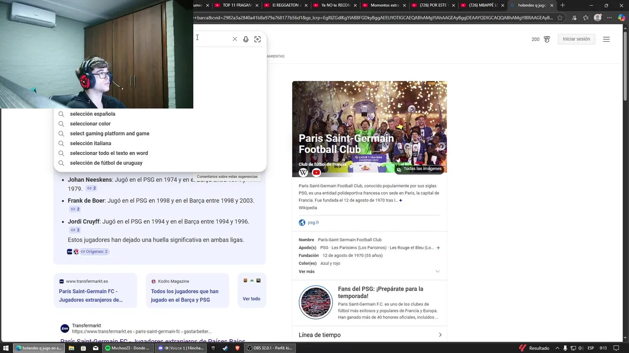This screenshot has width=629, height=353.
Task: Open Steam from the taskbar
Action: (225, 348)
